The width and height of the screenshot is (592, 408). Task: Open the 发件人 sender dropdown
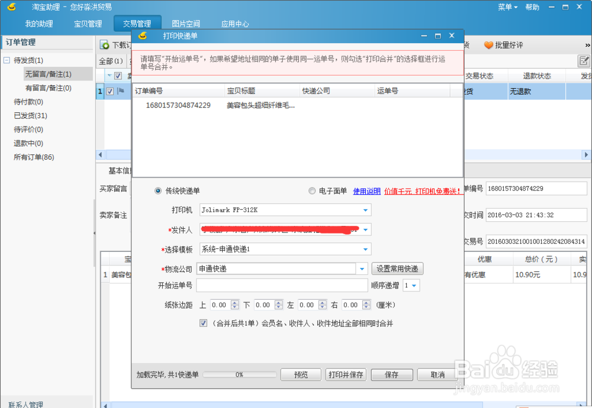365,229
